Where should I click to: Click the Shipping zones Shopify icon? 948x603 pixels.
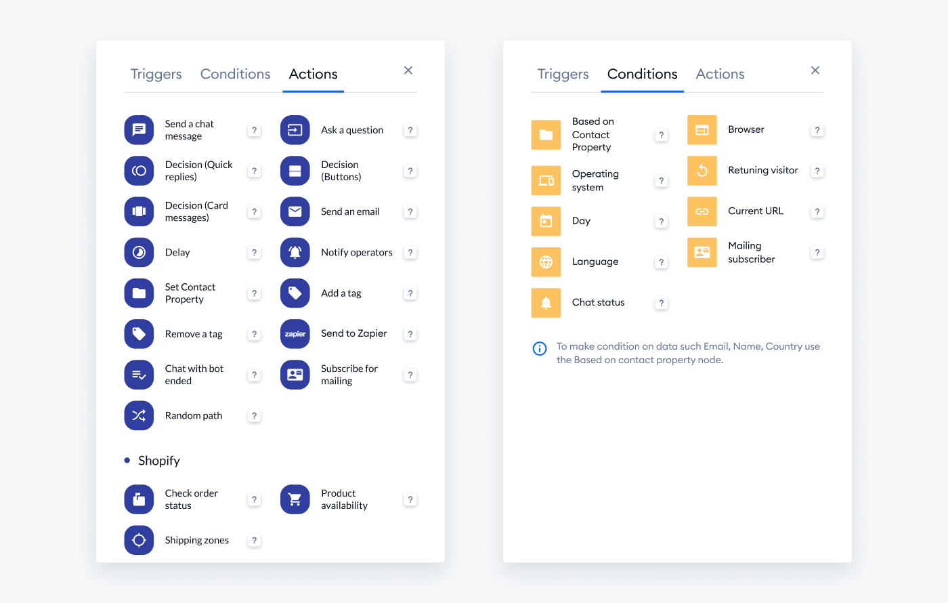coord(139,540)
